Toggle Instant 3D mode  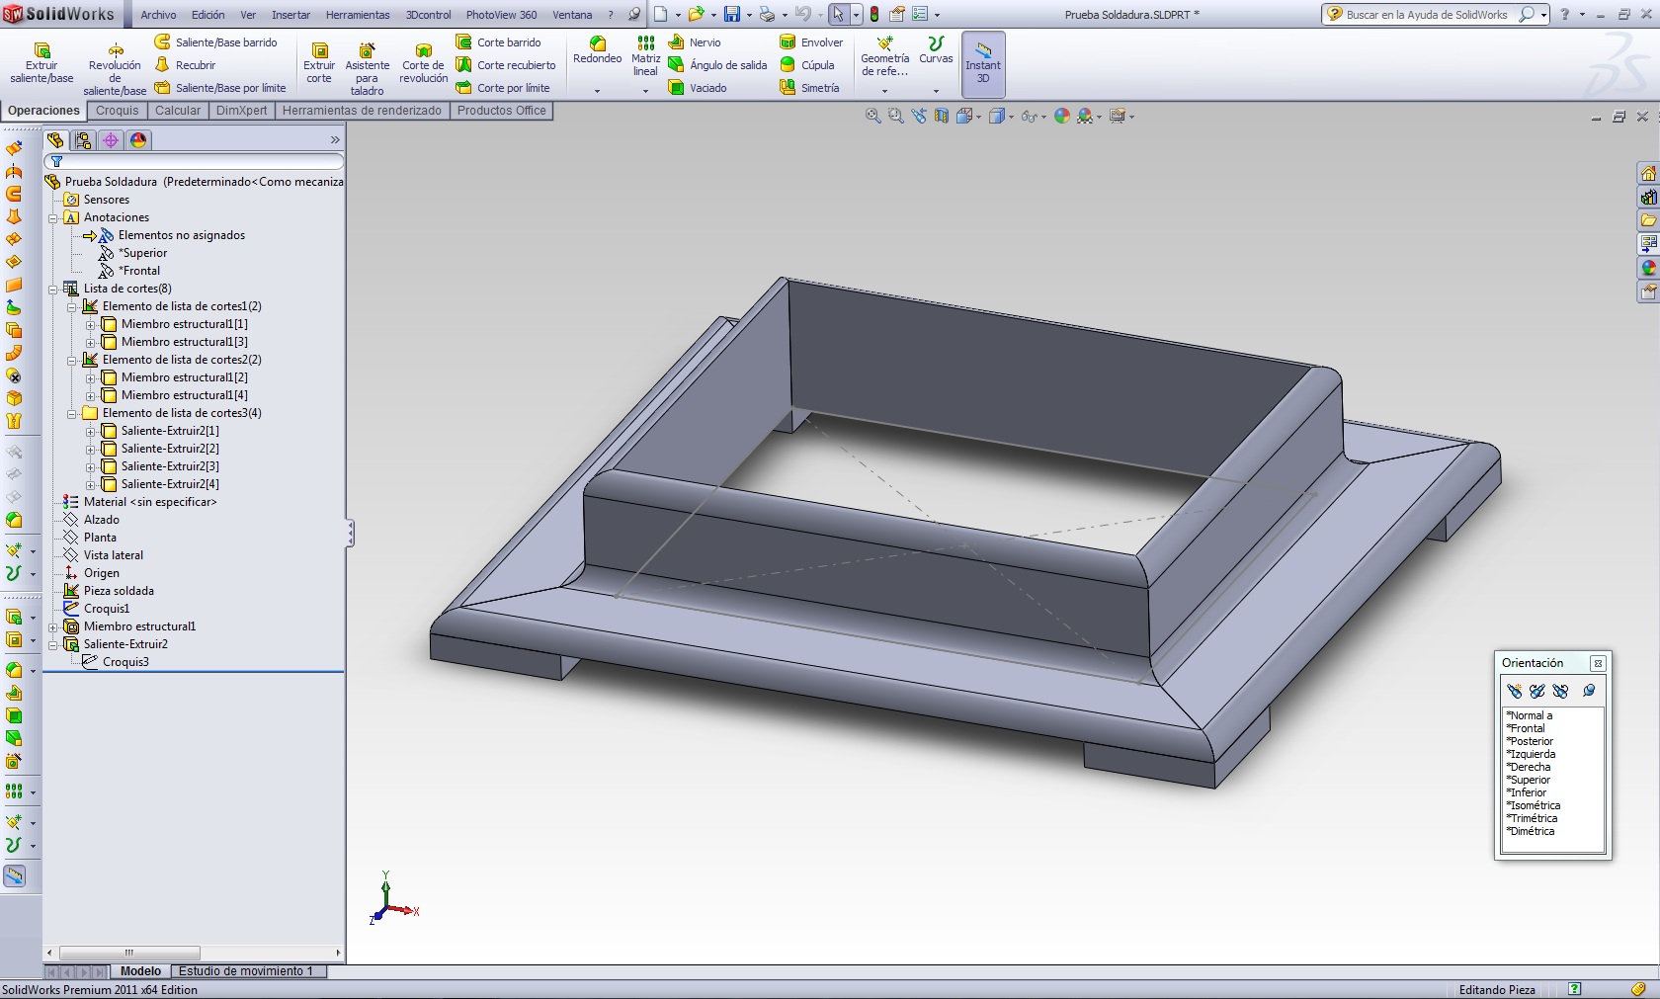[x=983, y=63]
